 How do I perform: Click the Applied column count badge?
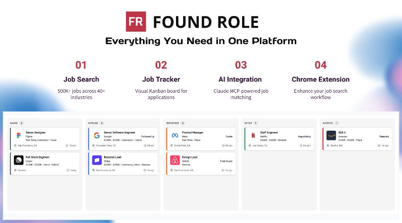coord(102,123)
